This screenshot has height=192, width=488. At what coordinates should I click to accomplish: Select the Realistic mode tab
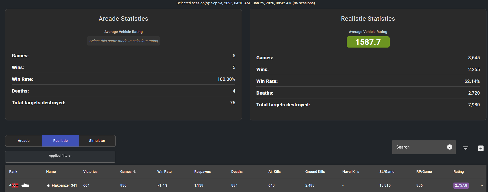[60, 141]
